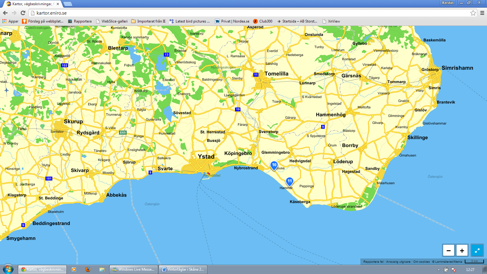Click road 102 shield near Klåggeröd
The height and width of the screenshot is (274, 487).
click(65, 65)
